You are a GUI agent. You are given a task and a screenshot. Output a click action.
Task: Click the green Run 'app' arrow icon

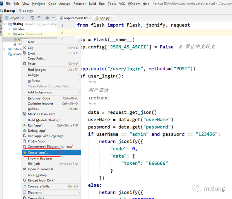(25, 125)
